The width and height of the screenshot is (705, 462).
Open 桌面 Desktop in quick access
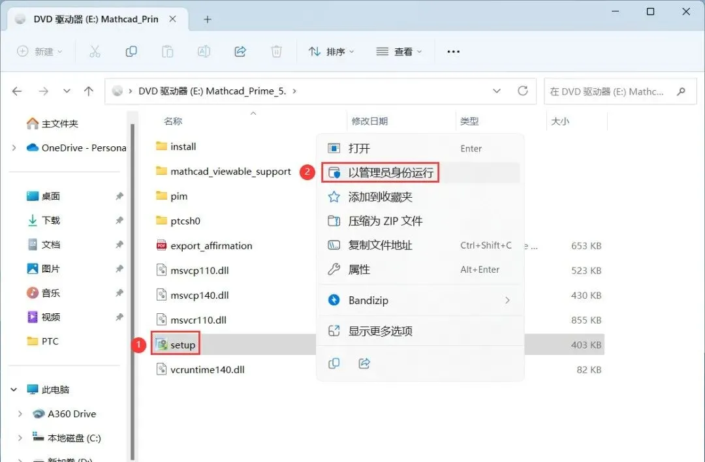pyautogui.click(x=44, y=196)
